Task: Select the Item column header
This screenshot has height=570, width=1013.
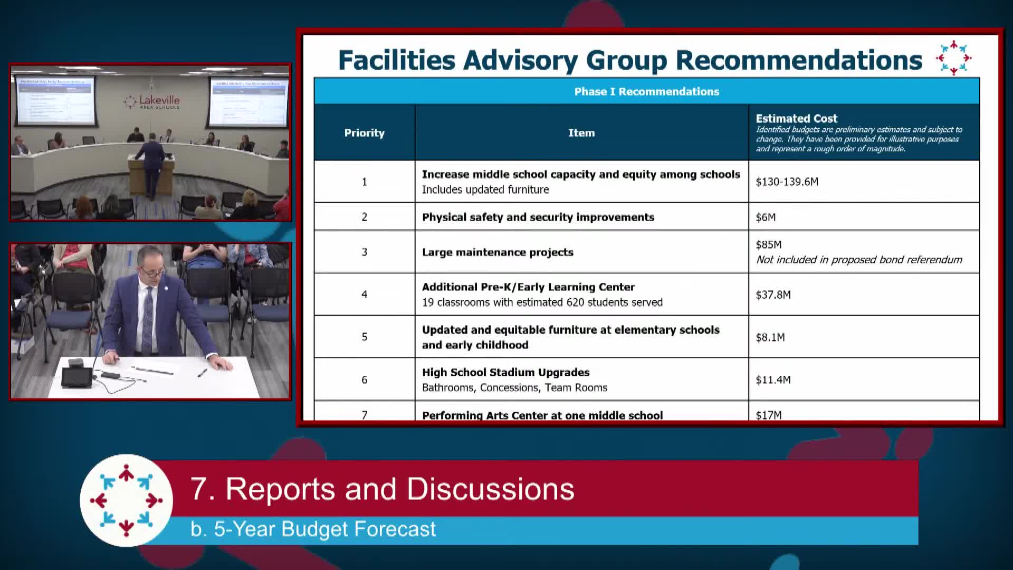Action: (x=581, y=133)
